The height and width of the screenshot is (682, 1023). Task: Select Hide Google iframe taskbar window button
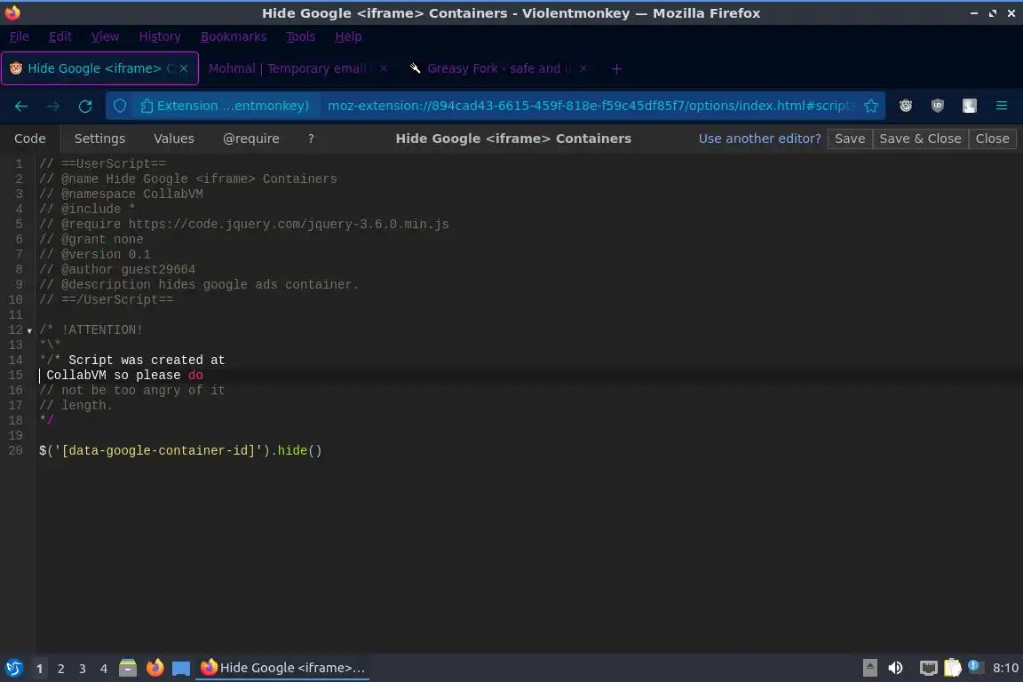click(x=282, y=668)
